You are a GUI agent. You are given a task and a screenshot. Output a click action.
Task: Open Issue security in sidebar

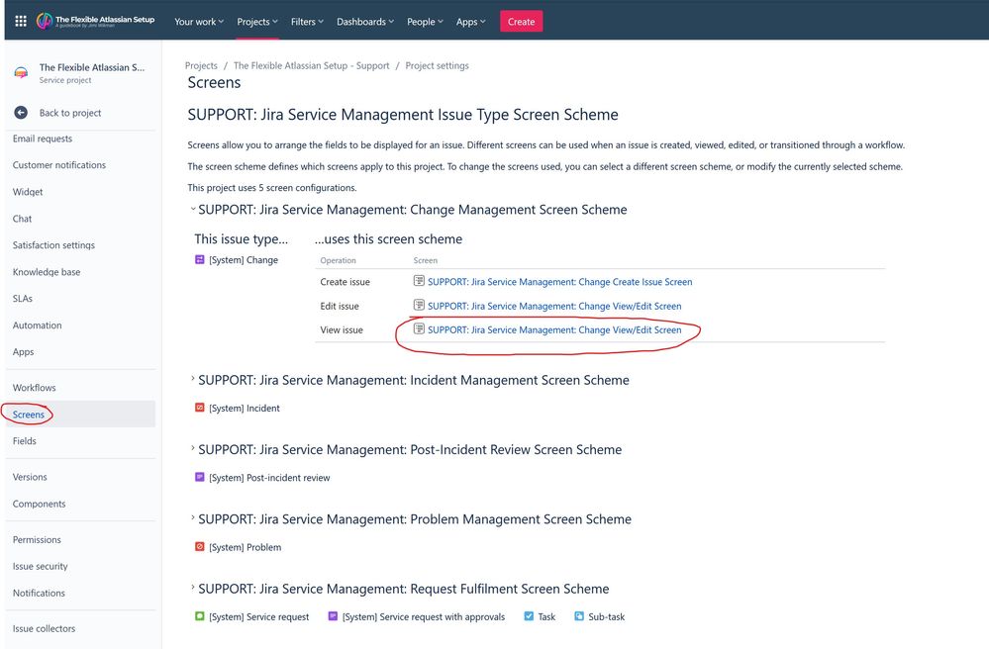(41, 567)
